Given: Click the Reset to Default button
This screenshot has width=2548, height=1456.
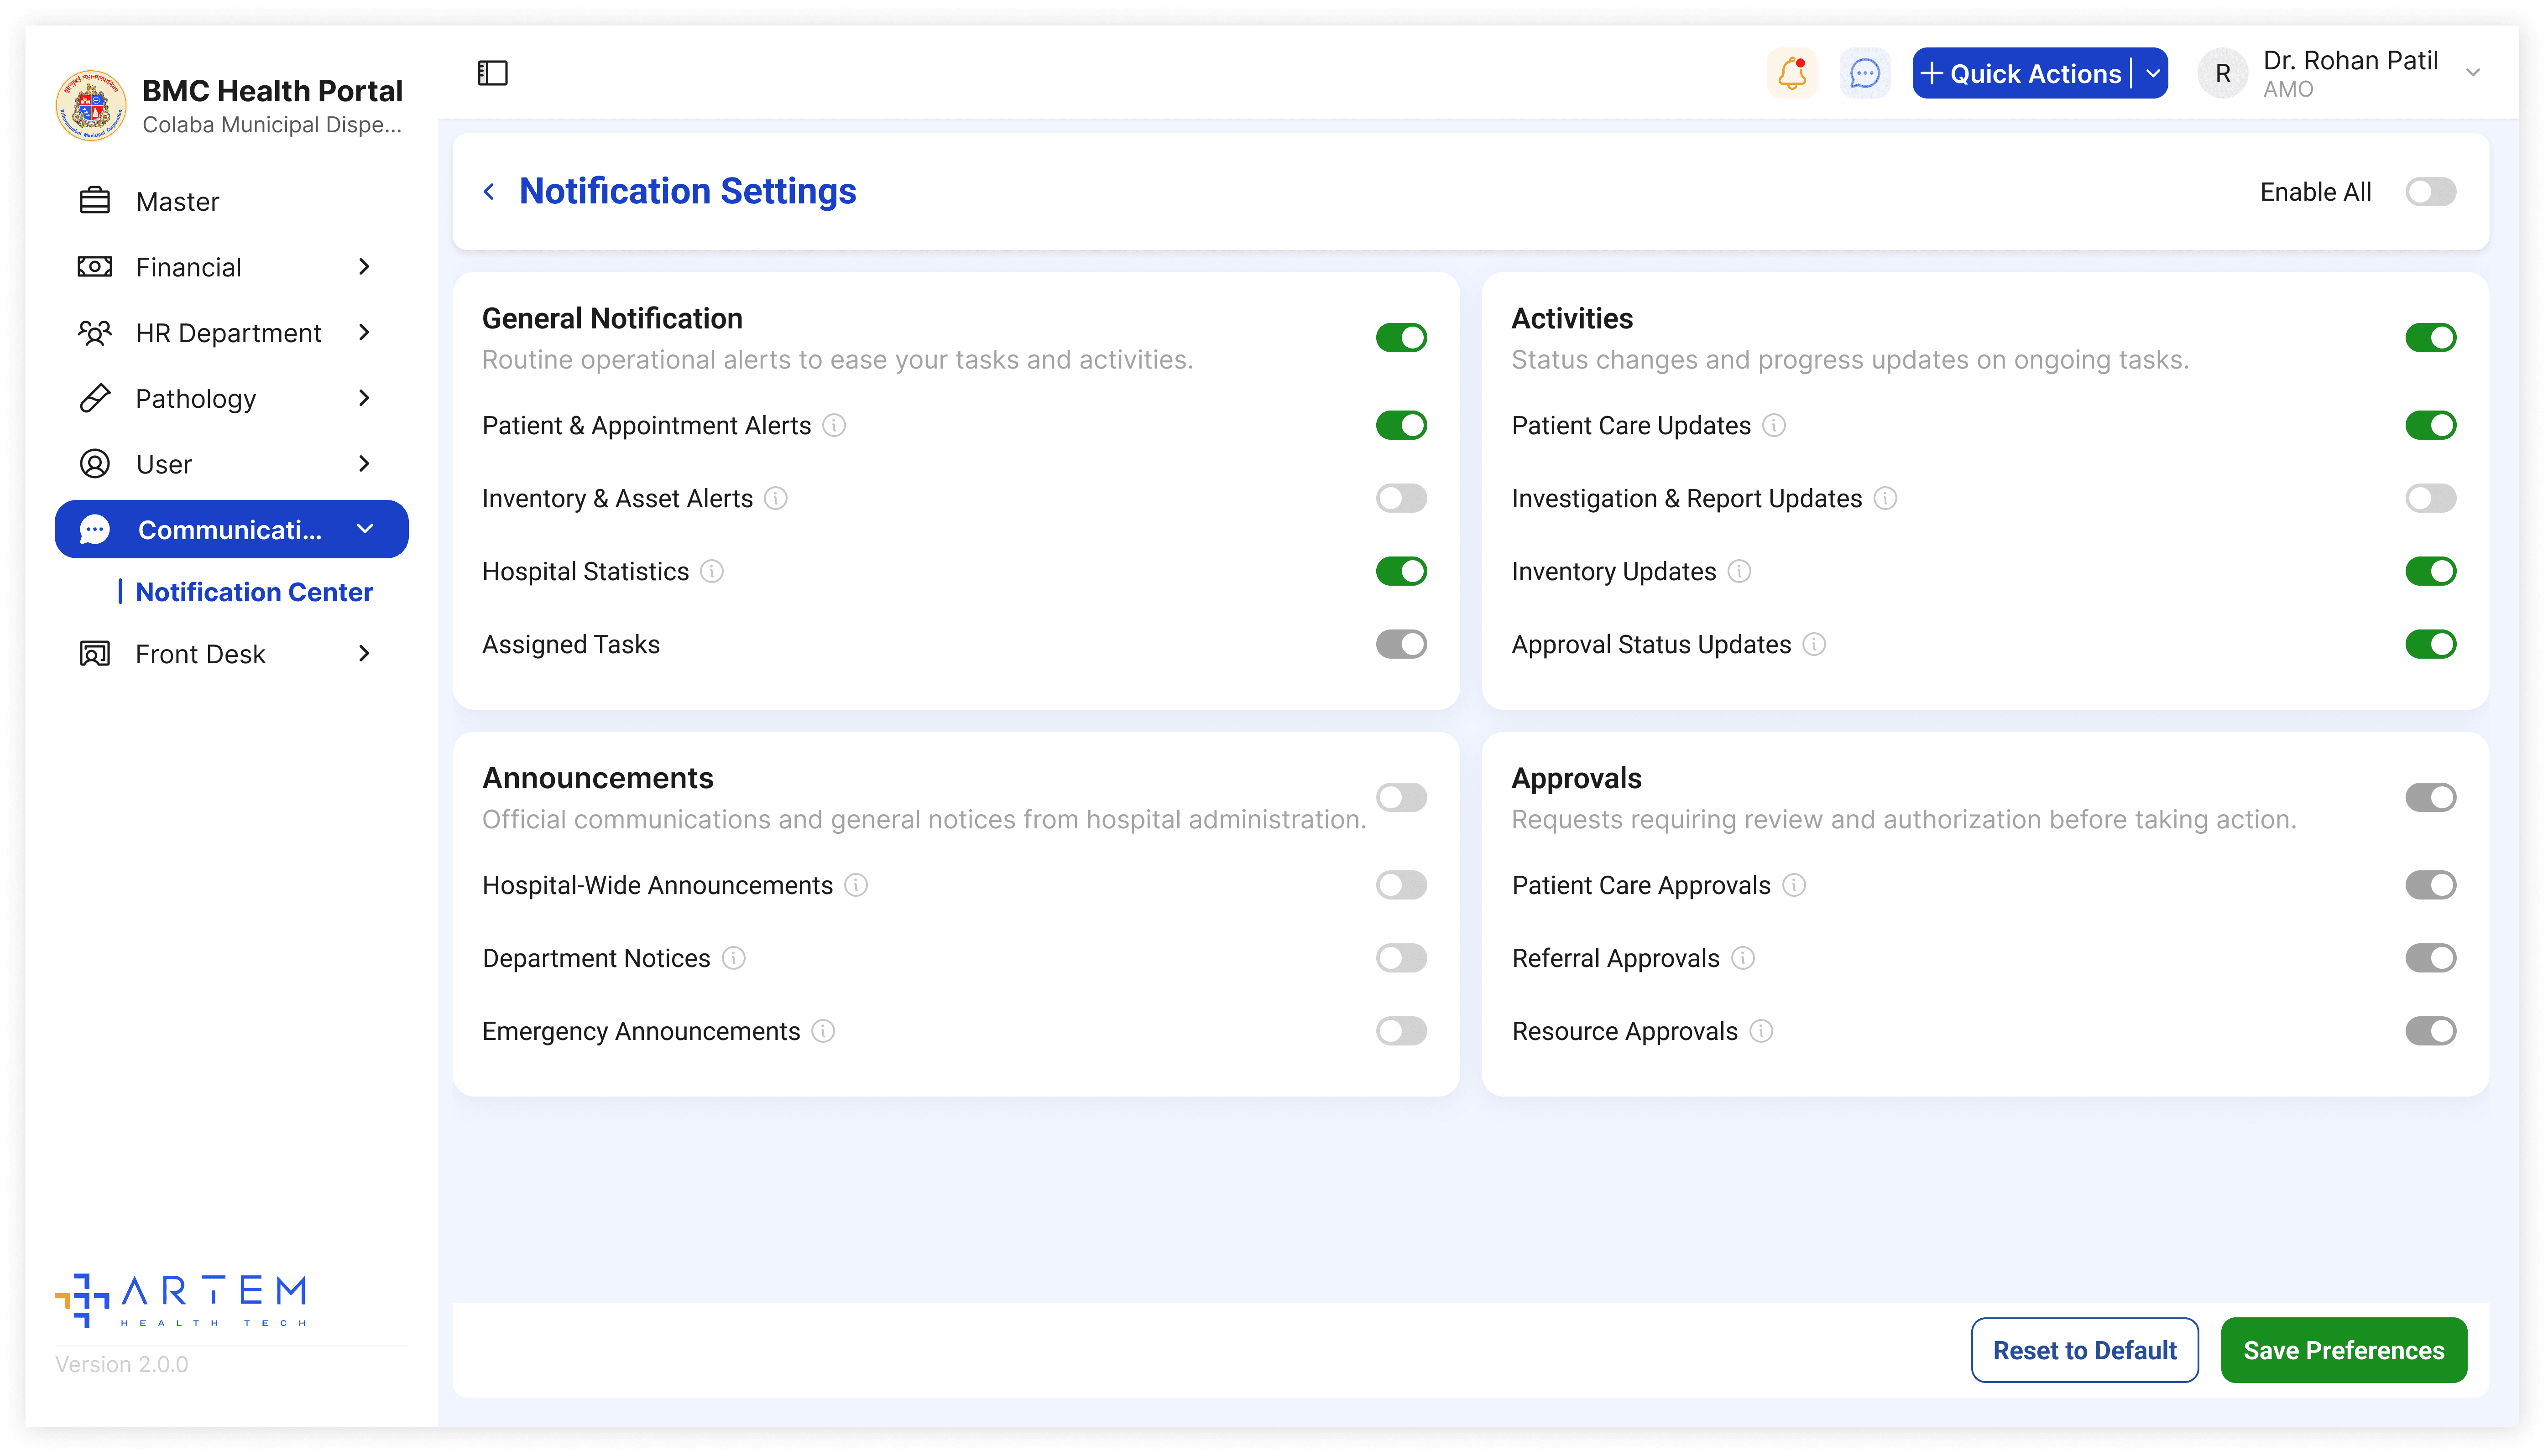Looking at the screenshot, I should click(2084, 1350).
